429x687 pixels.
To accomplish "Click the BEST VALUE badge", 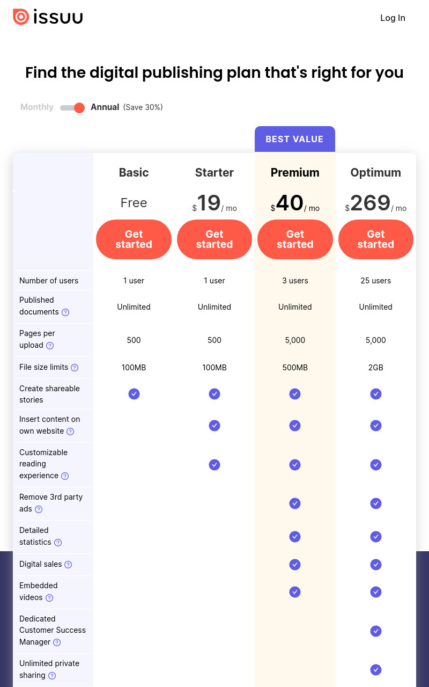I will pos(295,139).
